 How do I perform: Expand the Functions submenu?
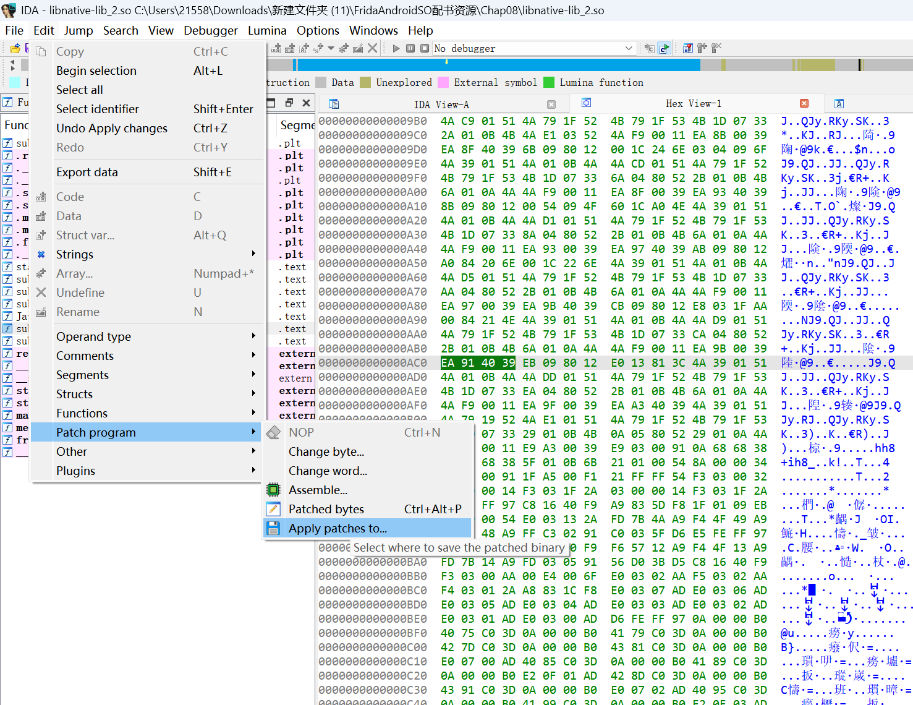(148, 413)
